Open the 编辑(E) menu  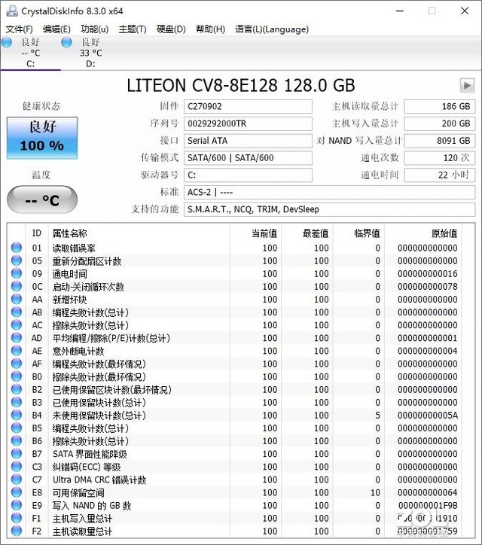click(56, 29)
